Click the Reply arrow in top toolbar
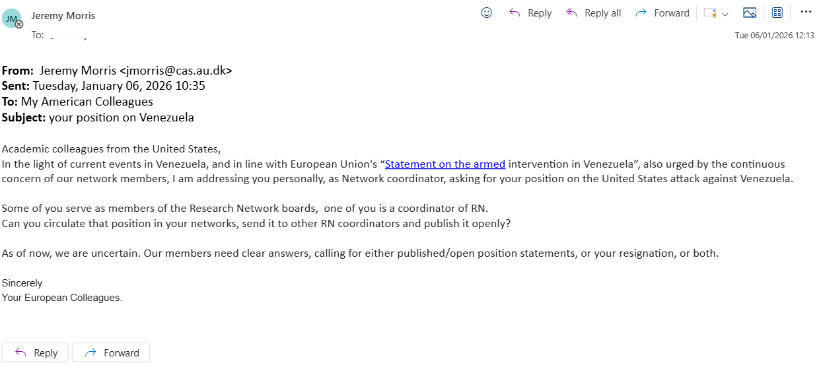 point(530,13)
